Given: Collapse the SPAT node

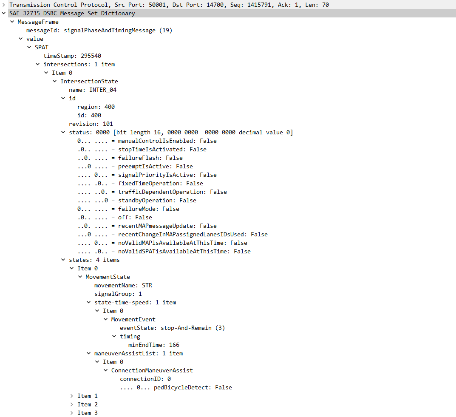Looking at the screenshot, I should click(x=29, y=47).
